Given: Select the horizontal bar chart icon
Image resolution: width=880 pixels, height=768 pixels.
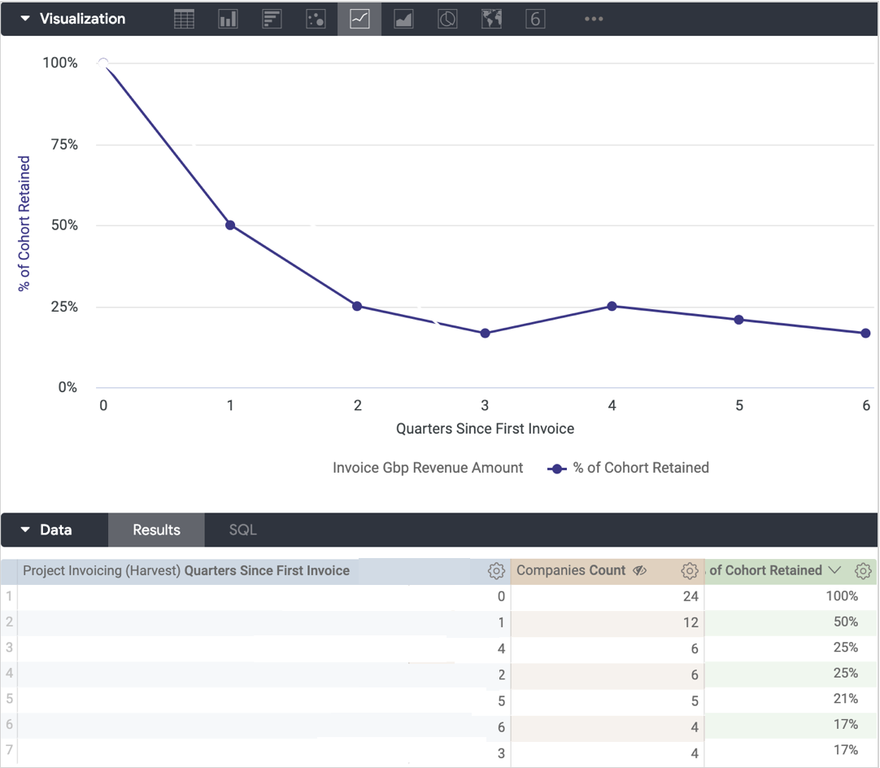Looking at the screenshot, I should coord(272,19).
